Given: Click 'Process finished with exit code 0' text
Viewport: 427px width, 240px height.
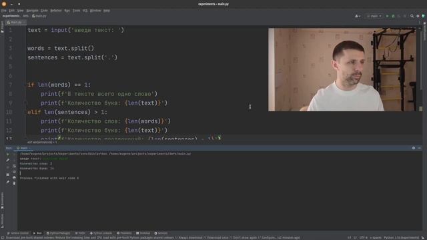Looking at the screenshot, I should [49, 178].
